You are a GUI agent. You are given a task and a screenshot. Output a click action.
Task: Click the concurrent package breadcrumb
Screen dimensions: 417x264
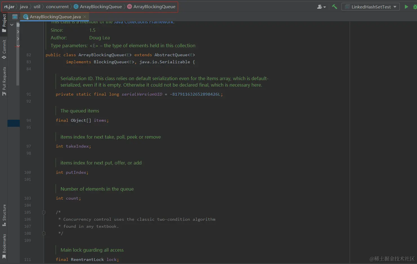pos(57,6)
